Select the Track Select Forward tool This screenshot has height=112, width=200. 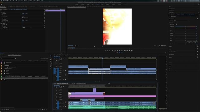pyautogui.click(x=51, y=58)
